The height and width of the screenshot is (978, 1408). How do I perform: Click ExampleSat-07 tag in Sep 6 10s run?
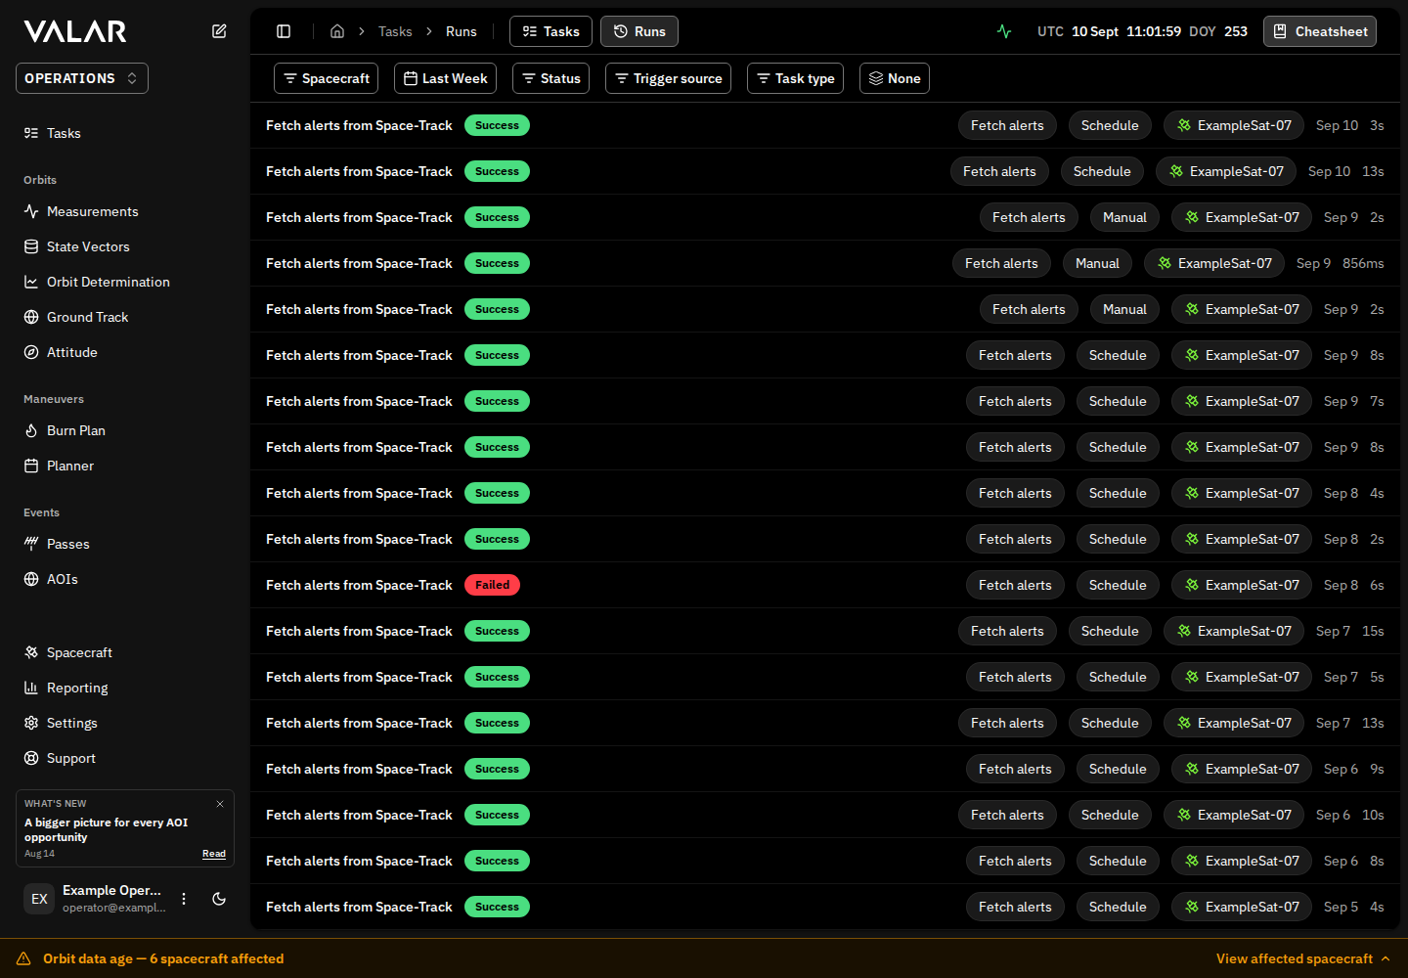[1234, 815]
